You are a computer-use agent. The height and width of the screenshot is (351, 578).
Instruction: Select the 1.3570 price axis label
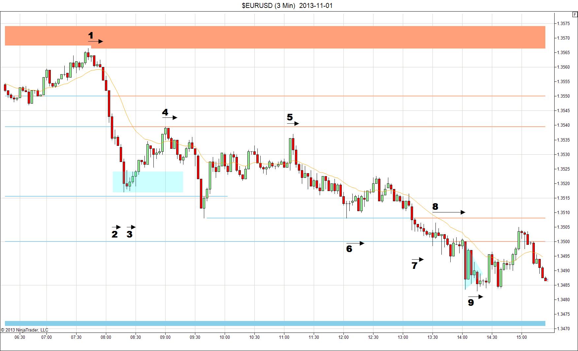point(563,38)
